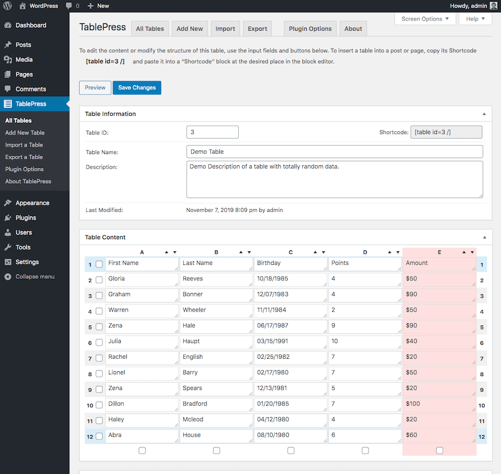Click the Appearance brush icon

[x=8, y=203]
